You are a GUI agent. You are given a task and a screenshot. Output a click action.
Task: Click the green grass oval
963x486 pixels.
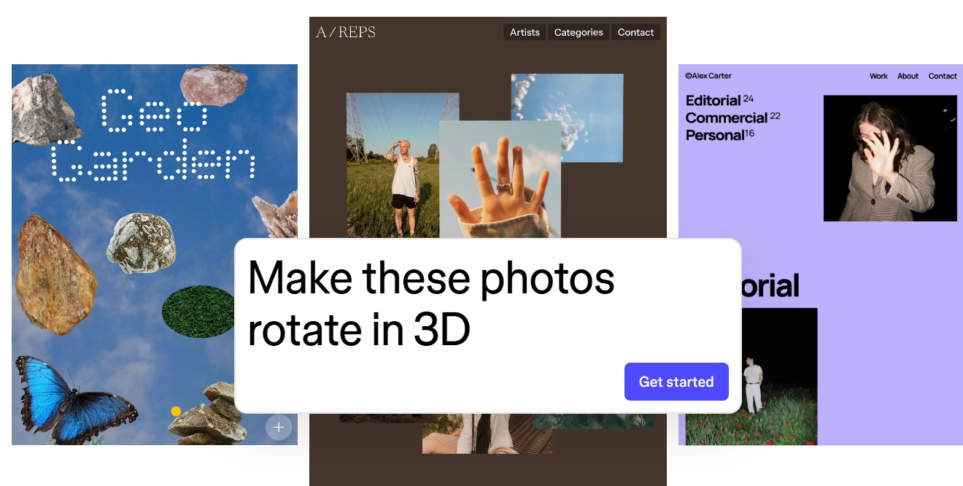click(x=198, y=312)
